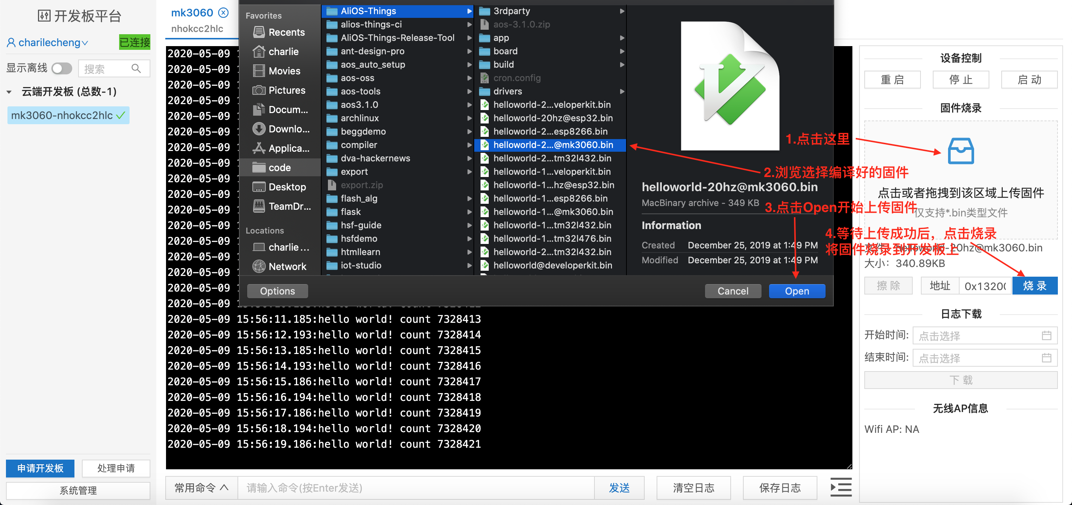
Task: Open Network under Locations
Action: [279, 266]
